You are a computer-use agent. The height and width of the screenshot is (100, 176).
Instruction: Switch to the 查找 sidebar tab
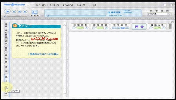6,25
